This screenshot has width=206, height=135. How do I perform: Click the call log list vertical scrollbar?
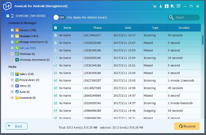click(203, 40)
